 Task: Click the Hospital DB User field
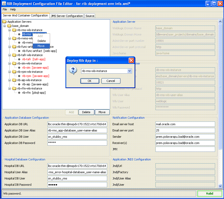(x=77, y=178)
